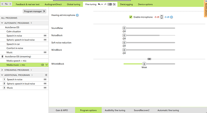Decrease microphone attenuation with down arrow
The width and height of the screenshot is (207, 113).
tap(162, 18)
